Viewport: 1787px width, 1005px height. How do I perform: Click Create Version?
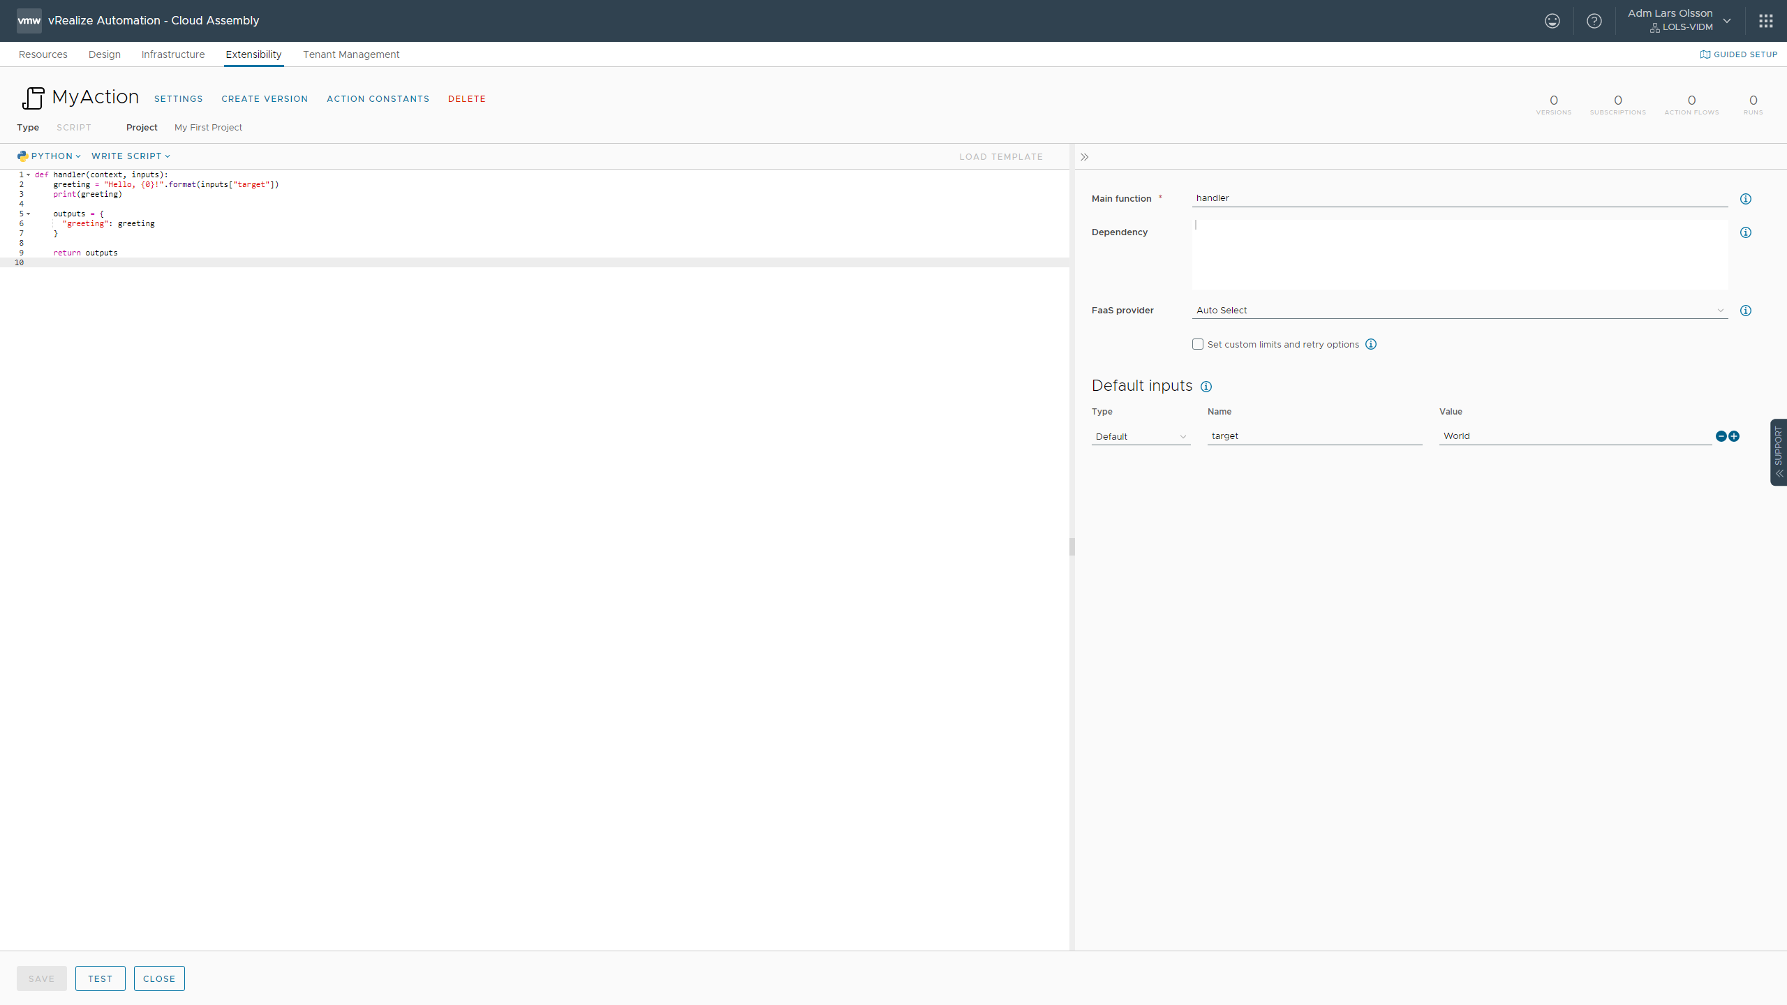click(265, 99)
